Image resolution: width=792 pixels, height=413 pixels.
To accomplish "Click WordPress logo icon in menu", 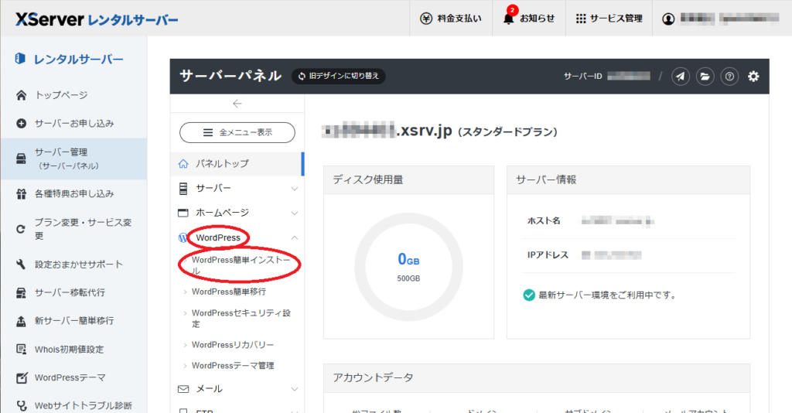I will tap(183, 237).
